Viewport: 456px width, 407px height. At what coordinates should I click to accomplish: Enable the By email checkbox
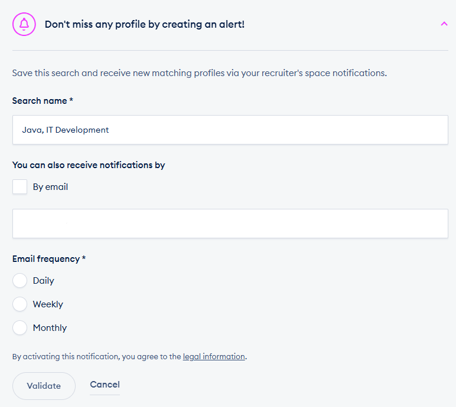[20, 187]
